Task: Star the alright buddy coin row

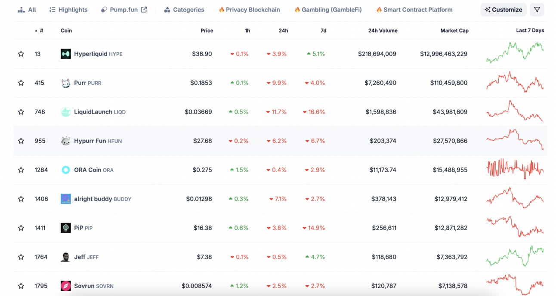Action: (21, 199)
